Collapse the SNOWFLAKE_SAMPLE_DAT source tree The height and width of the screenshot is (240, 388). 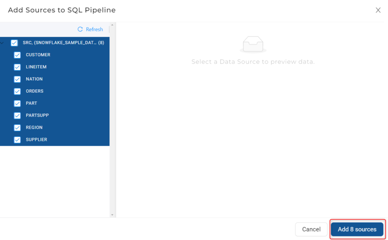coord(2,42)
